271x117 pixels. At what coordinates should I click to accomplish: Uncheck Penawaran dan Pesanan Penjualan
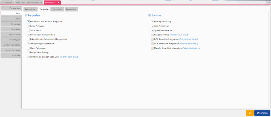28,22
